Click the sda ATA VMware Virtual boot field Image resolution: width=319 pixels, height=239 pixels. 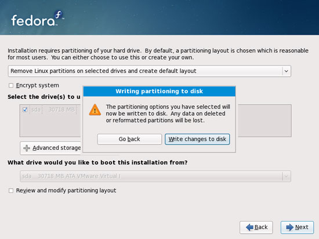point(155,177)
